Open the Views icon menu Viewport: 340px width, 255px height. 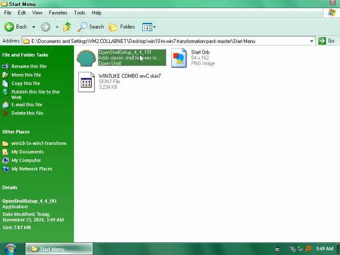coord(147,27)
